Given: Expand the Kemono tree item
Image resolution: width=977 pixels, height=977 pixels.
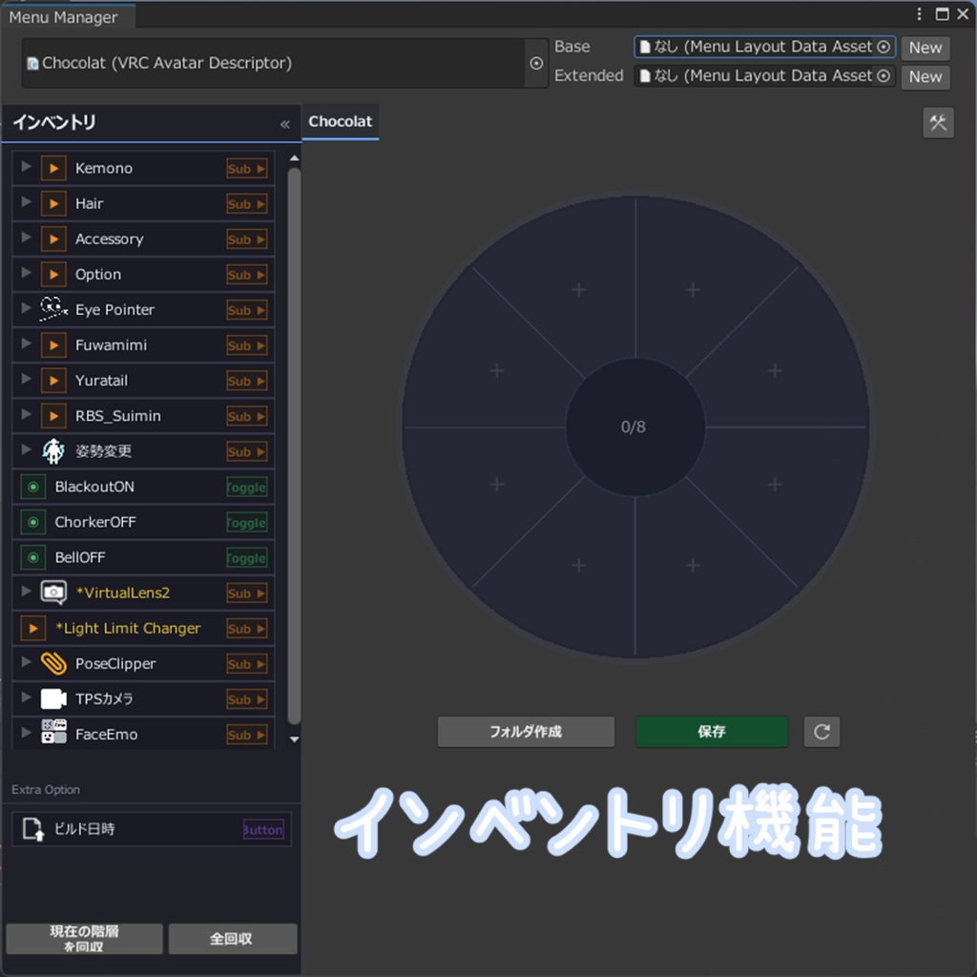Looking at the screenshot, I should point(24,168).
